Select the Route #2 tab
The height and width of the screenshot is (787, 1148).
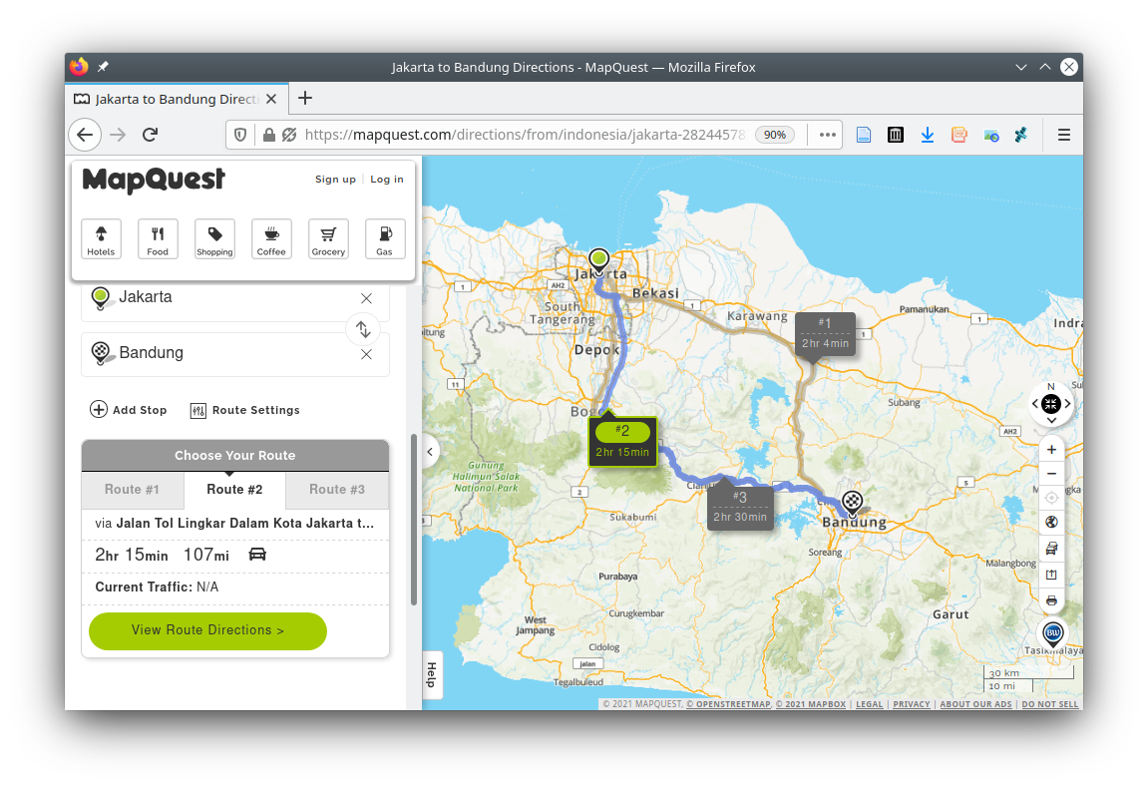[234, 490]
